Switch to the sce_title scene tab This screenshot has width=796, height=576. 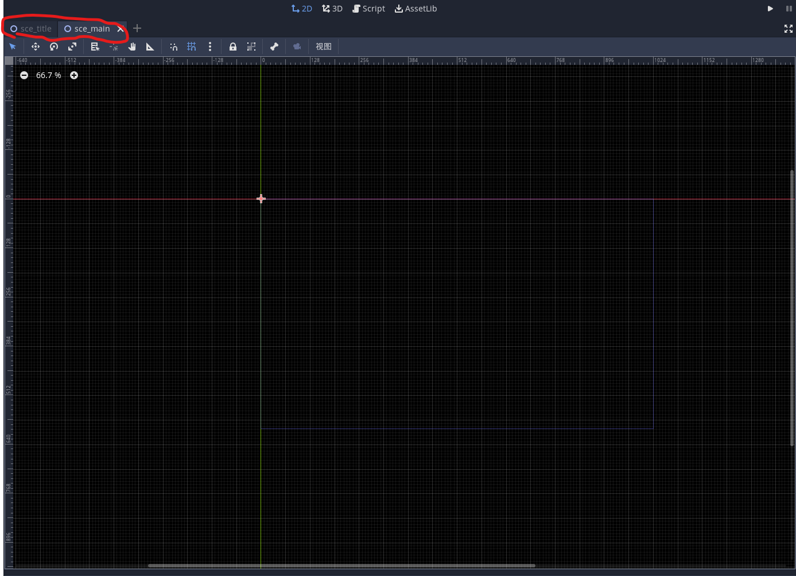pos(30,28)
